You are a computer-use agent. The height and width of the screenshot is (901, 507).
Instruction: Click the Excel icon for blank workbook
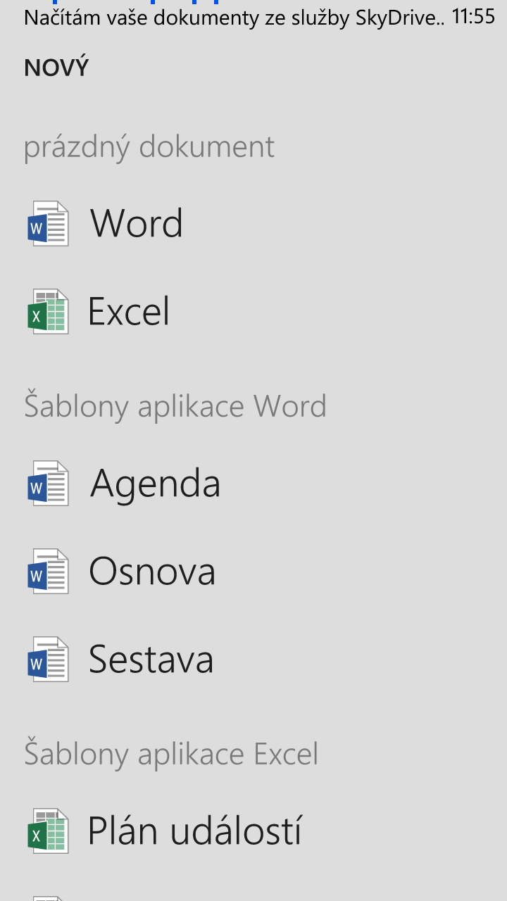coord(48,311)
